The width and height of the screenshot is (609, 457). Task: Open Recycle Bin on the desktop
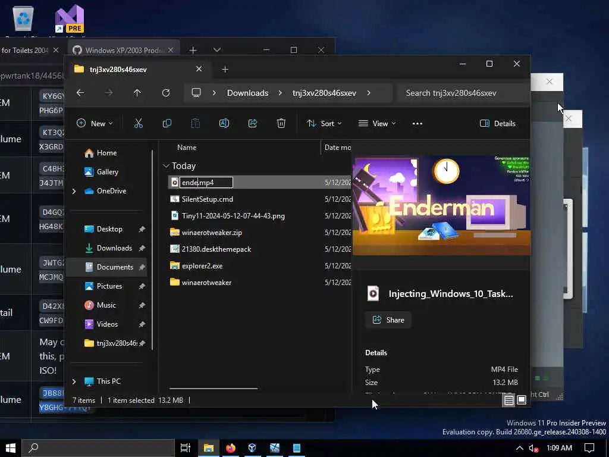[23, 18]
